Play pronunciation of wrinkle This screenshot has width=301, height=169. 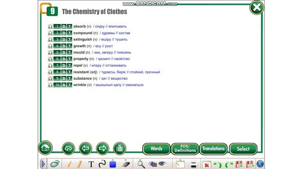coord(50,85)
